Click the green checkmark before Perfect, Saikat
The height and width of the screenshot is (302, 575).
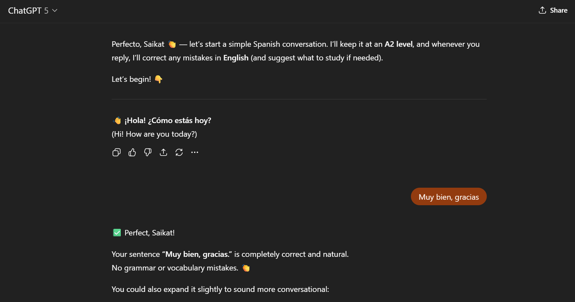[x=116, y=232]
